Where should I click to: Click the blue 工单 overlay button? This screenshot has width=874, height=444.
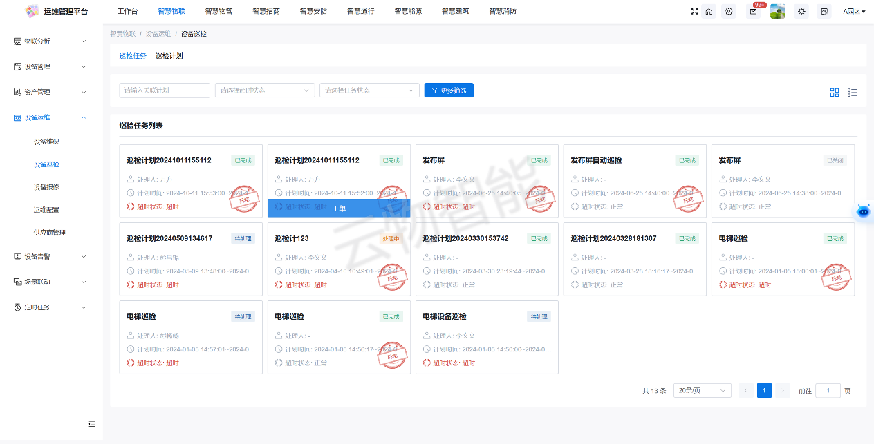(339, 208)
